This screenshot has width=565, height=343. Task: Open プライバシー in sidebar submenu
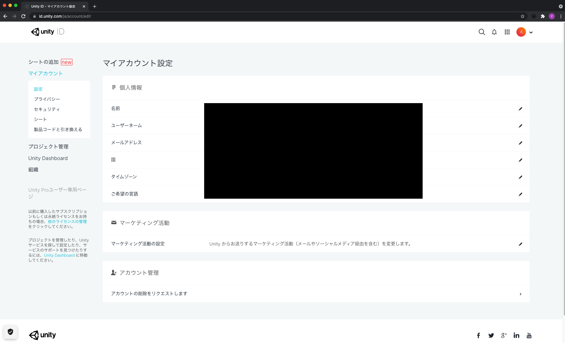47,99
